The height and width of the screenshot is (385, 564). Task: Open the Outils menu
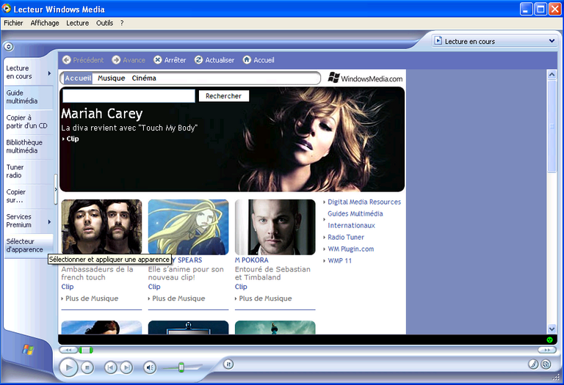104,23
